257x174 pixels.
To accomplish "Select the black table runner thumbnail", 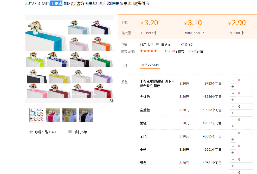I will click(x=86, y=115).
